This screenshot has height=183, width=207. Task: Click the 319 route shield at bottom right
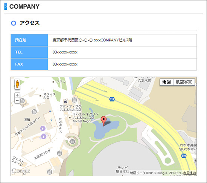pos(184,156)
